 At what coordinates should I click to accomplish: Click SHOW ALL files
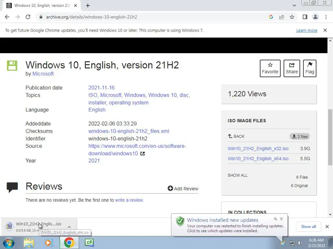[237, 175]
